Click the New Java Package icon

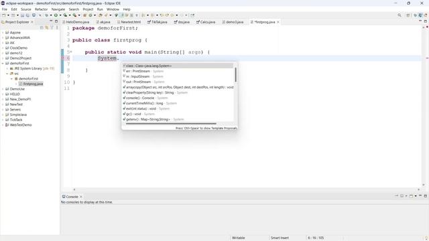(85, 15)
